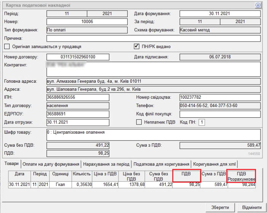Select the 'Податкова для коригування' tab
The height and width of the screenshot is (213, 267).
pos(161,164)
